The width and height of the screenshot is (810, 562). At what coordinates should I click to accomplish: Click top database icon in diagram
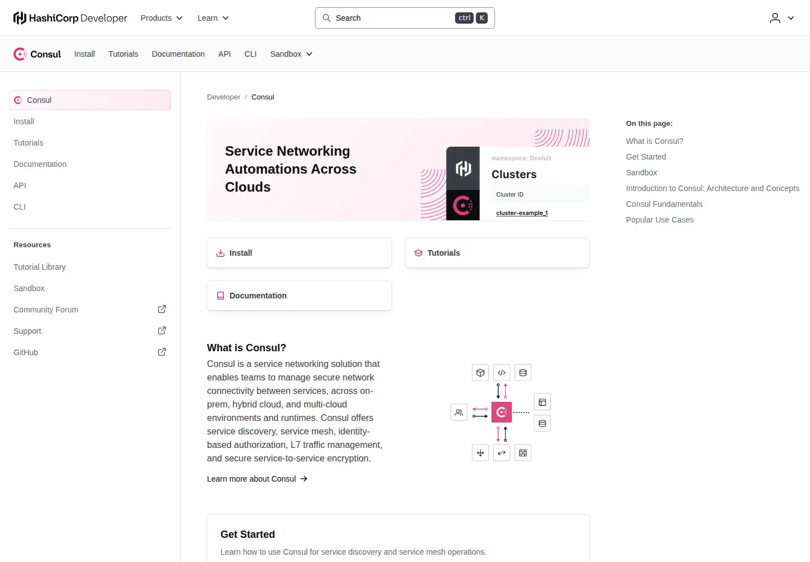click(523, 373)
